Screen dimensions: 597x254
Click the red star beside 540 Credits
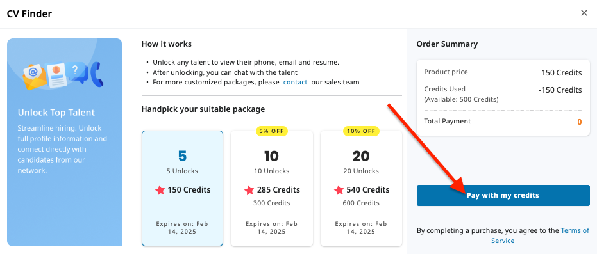[339, 190]
